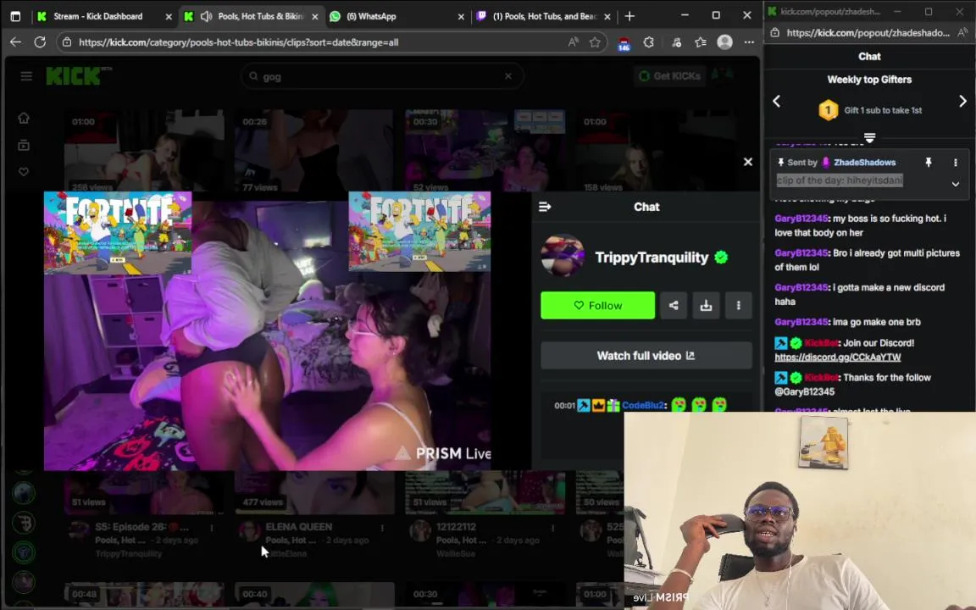This screenshot has height=610, width=976.
Task: Clear the 'gog' search text
Action: coord(508,76)
